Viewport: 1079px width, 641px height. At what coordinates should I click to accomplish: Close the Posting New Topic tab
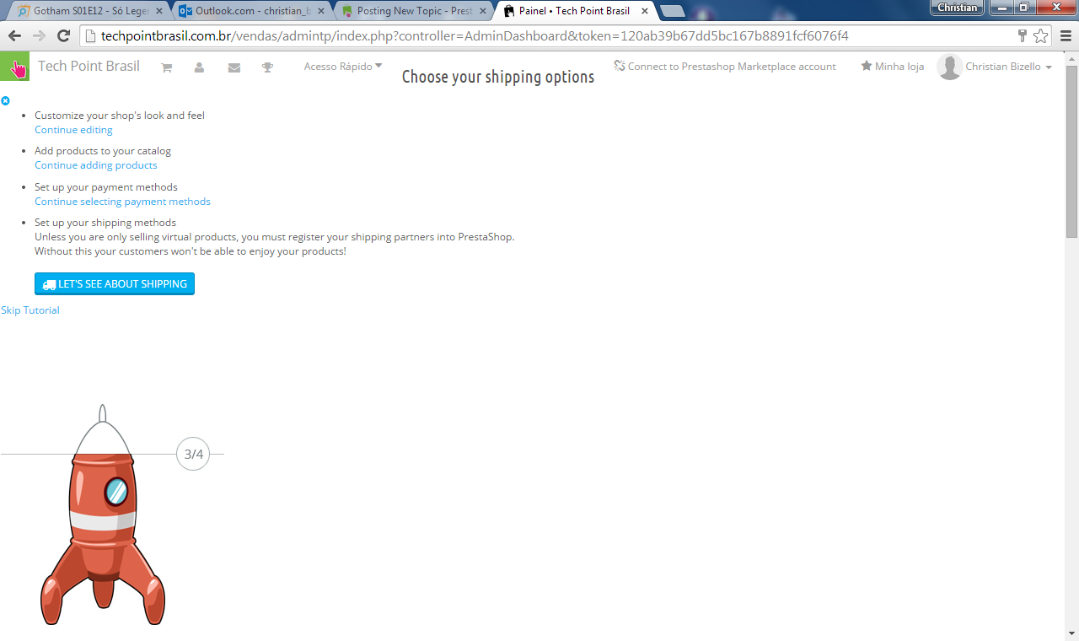(483, 11)
